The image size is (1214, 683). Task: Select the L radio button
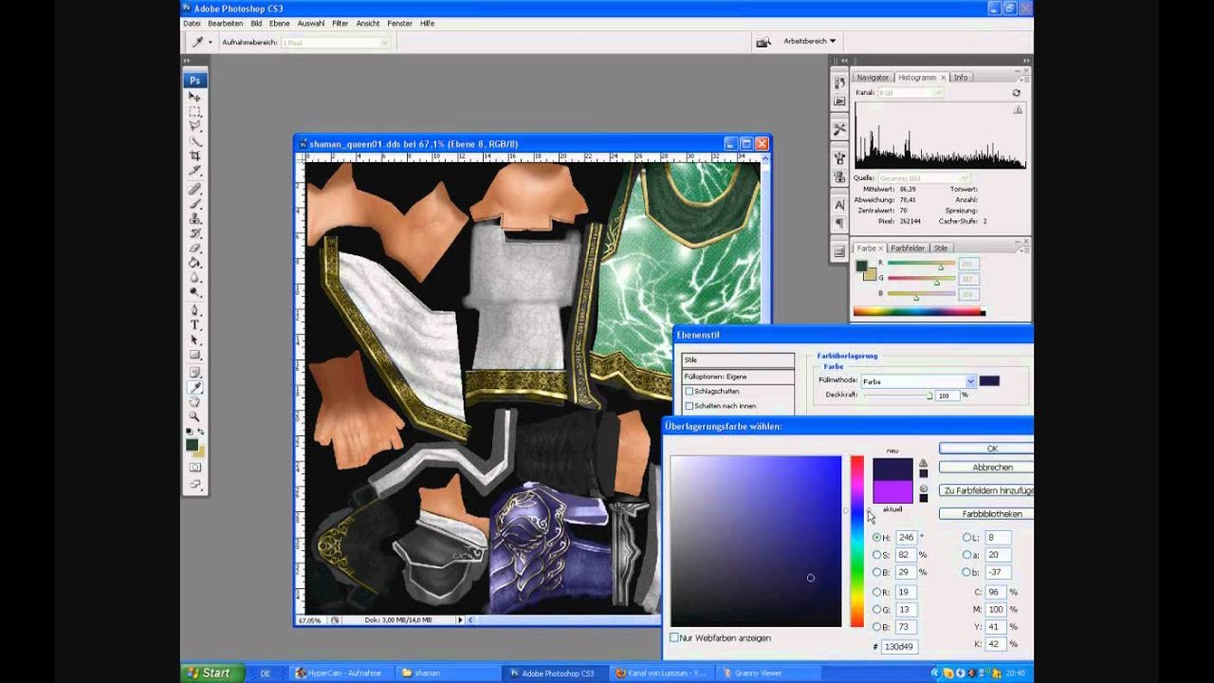click(x=966, y=538)
